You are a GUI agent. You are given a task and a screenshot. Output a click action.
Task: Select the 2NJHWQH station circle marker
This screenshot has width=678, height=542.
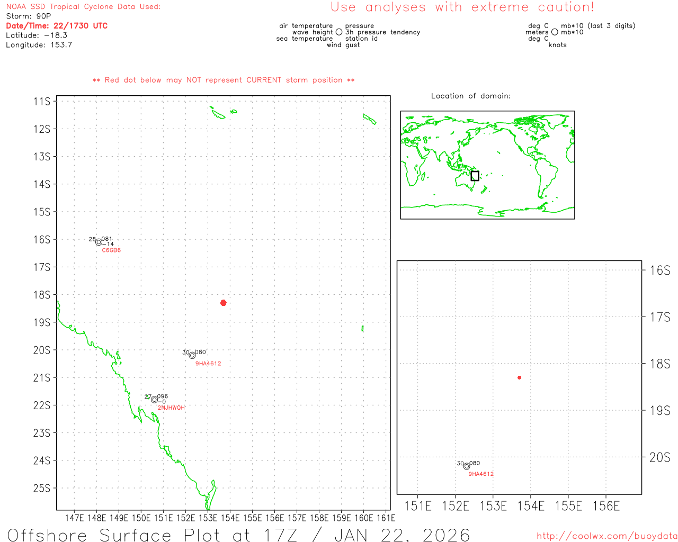click(154, 400)
